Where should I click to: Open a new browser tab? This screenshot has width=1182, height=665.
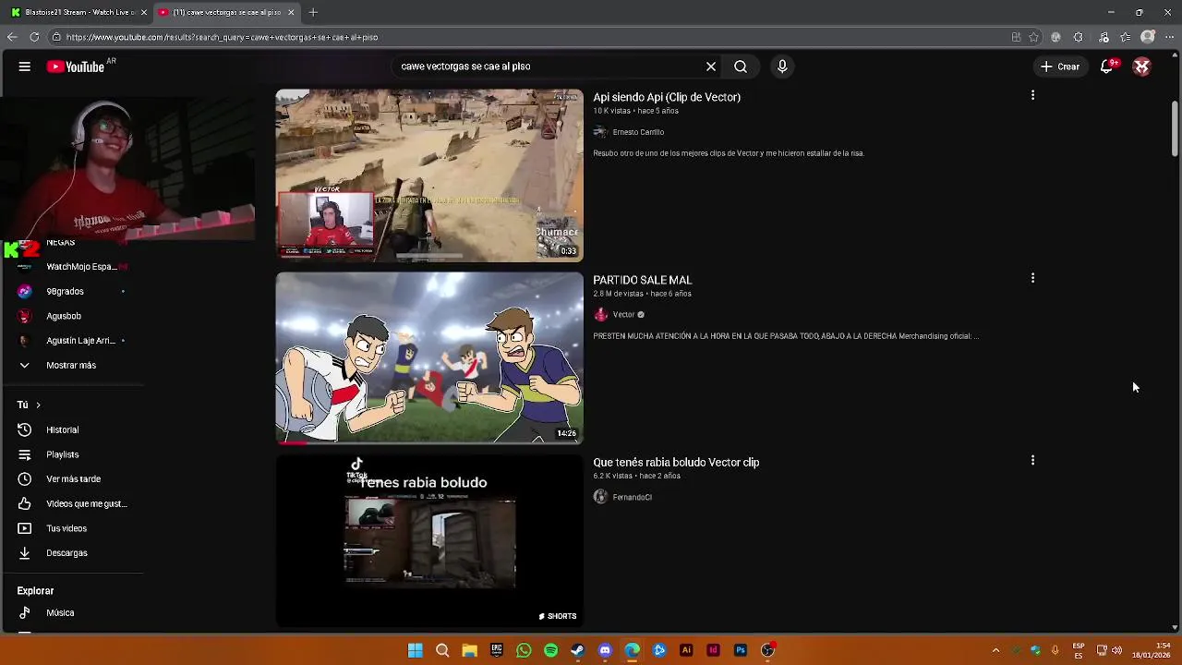tap(313, 13)
